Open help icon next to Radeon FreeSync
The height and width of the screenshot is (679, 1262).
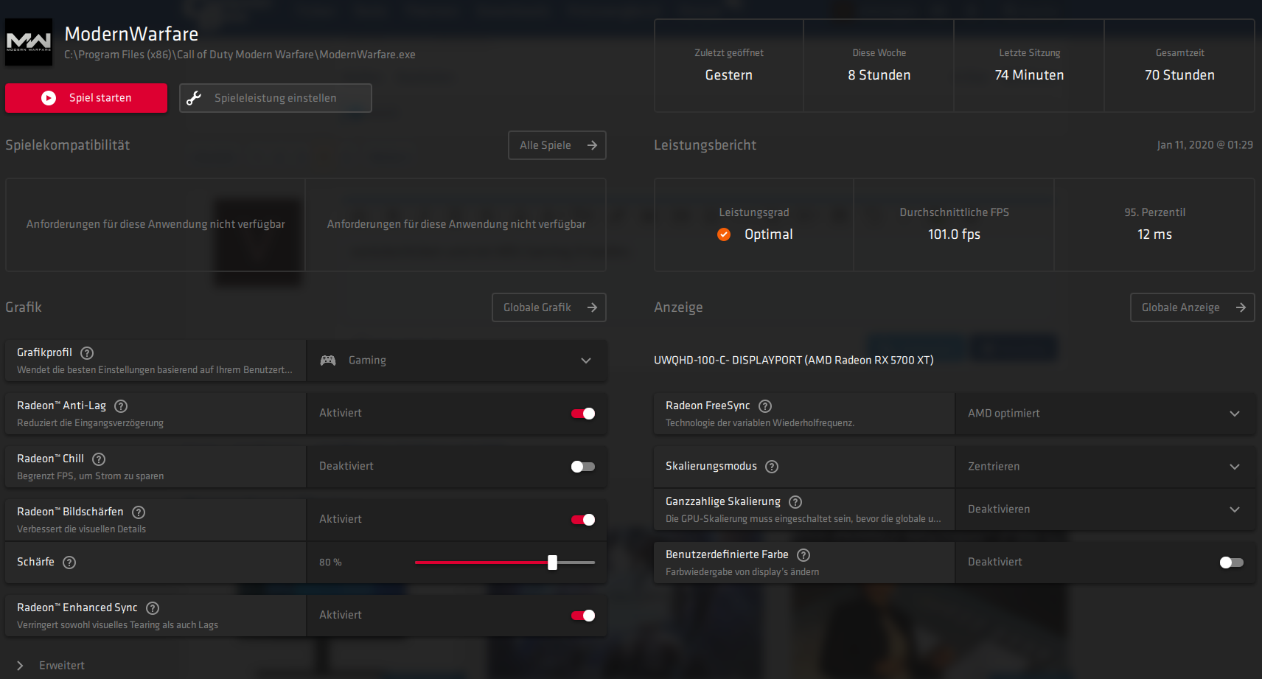coord(765,406)
